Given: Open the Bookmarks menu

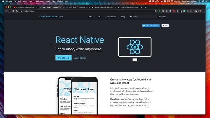Looking at the screenshot, I should coord(39,1).
